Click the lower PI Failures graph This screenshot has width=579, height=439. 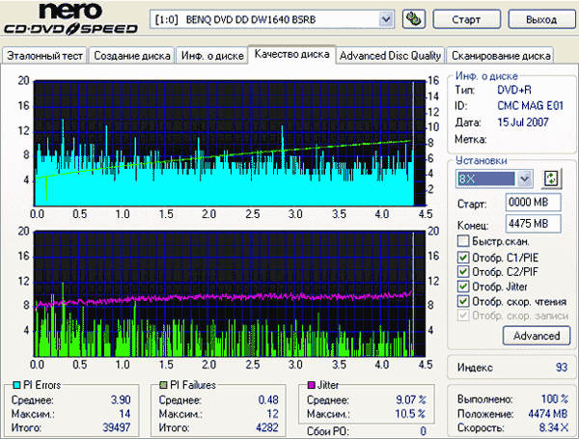click(230, 294)
